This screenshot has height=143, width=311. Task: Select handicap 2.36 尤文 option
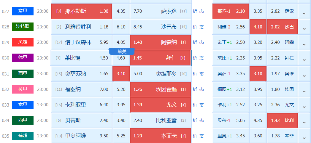coord(282,105)
